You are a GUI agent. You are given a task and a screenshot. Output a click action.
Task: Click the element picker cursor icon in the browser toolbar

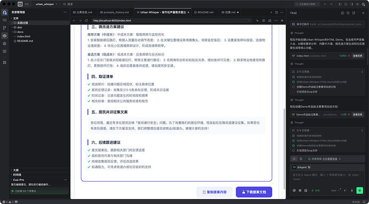(257, 20)
